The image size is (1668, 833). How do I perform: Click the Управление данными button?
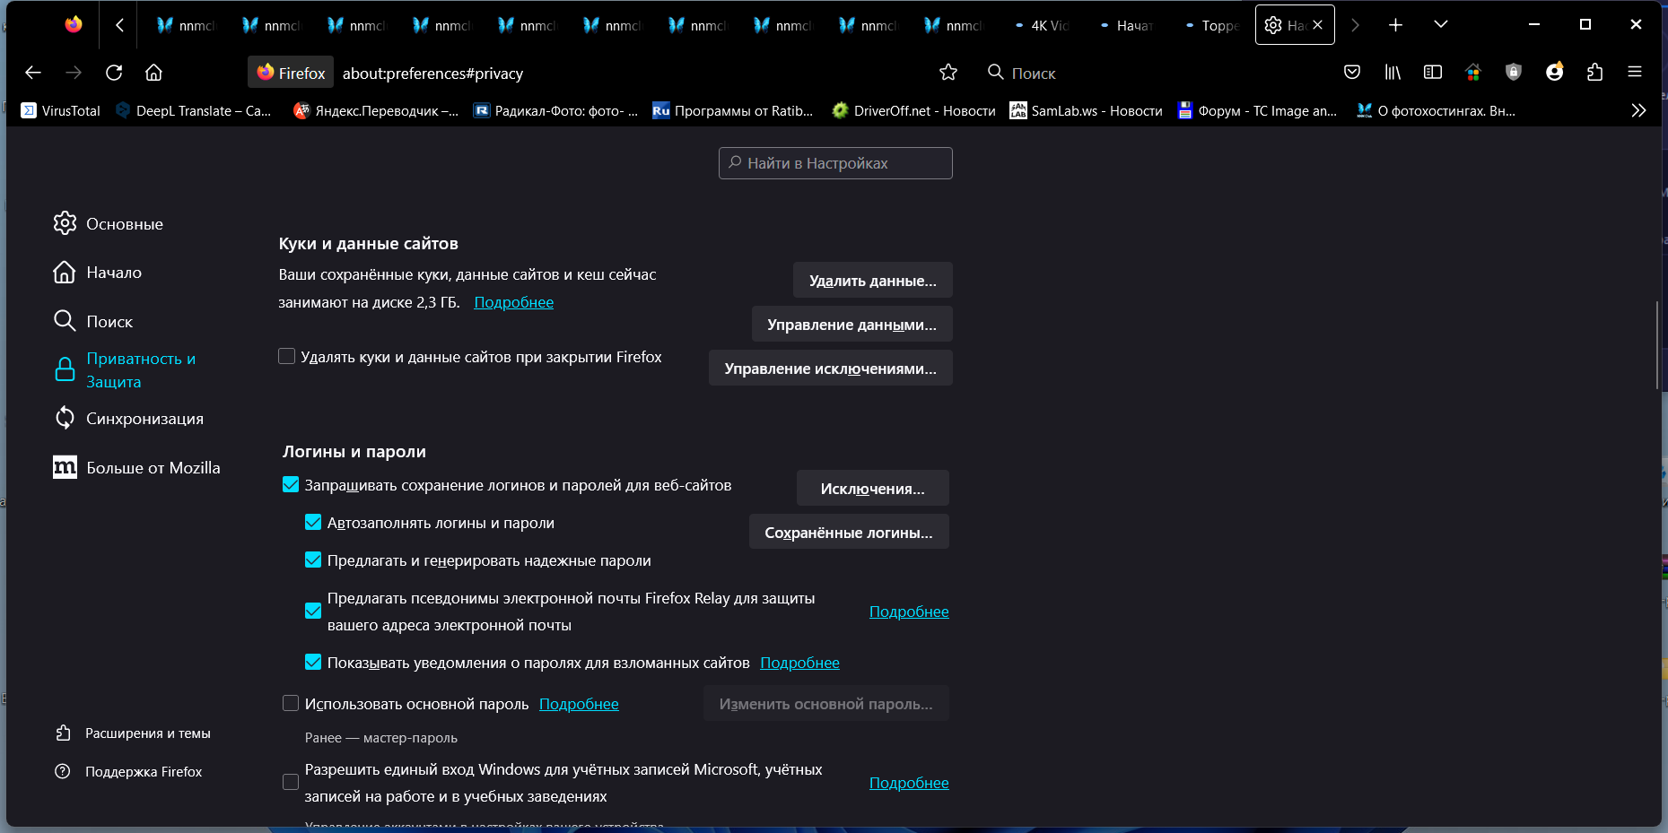[851, 325]
